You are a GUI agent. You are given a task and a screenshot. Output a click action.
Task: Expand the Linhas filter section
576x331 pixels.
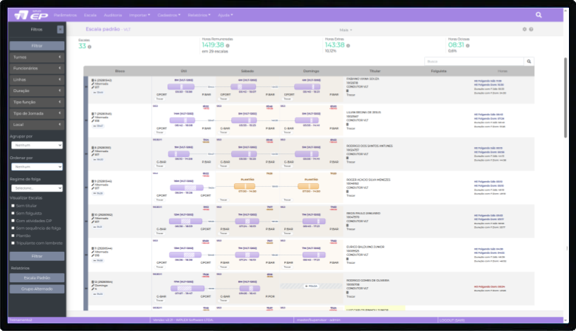pos(37,79)
